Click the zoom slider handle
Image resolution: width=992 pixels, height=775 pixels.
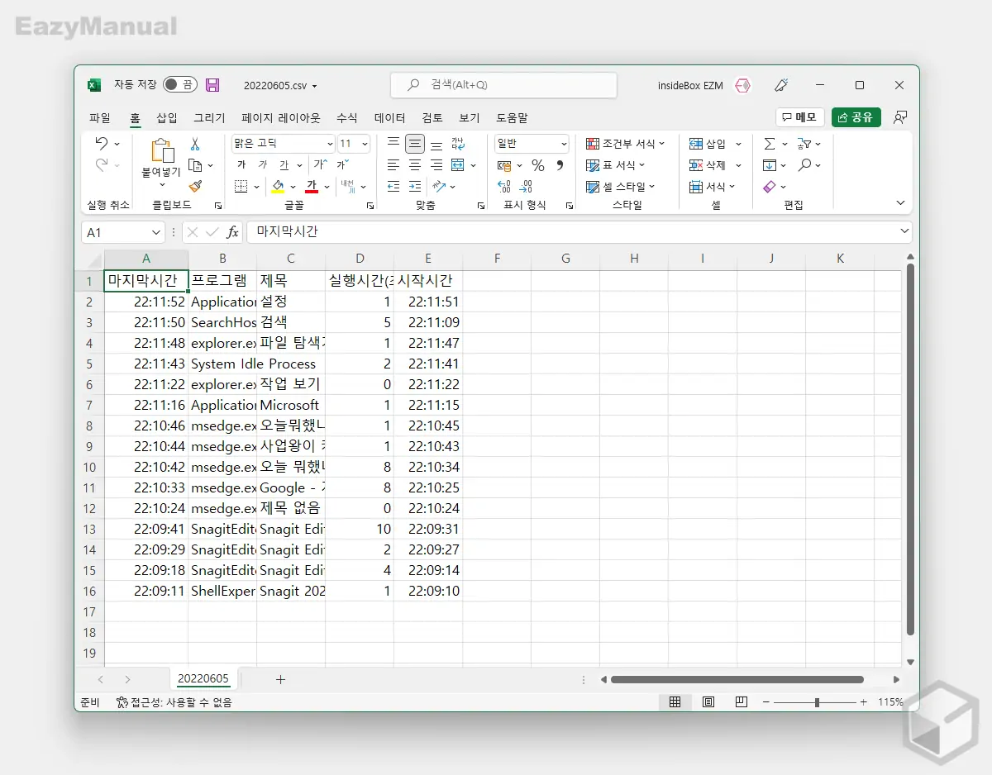pos(817,702)
